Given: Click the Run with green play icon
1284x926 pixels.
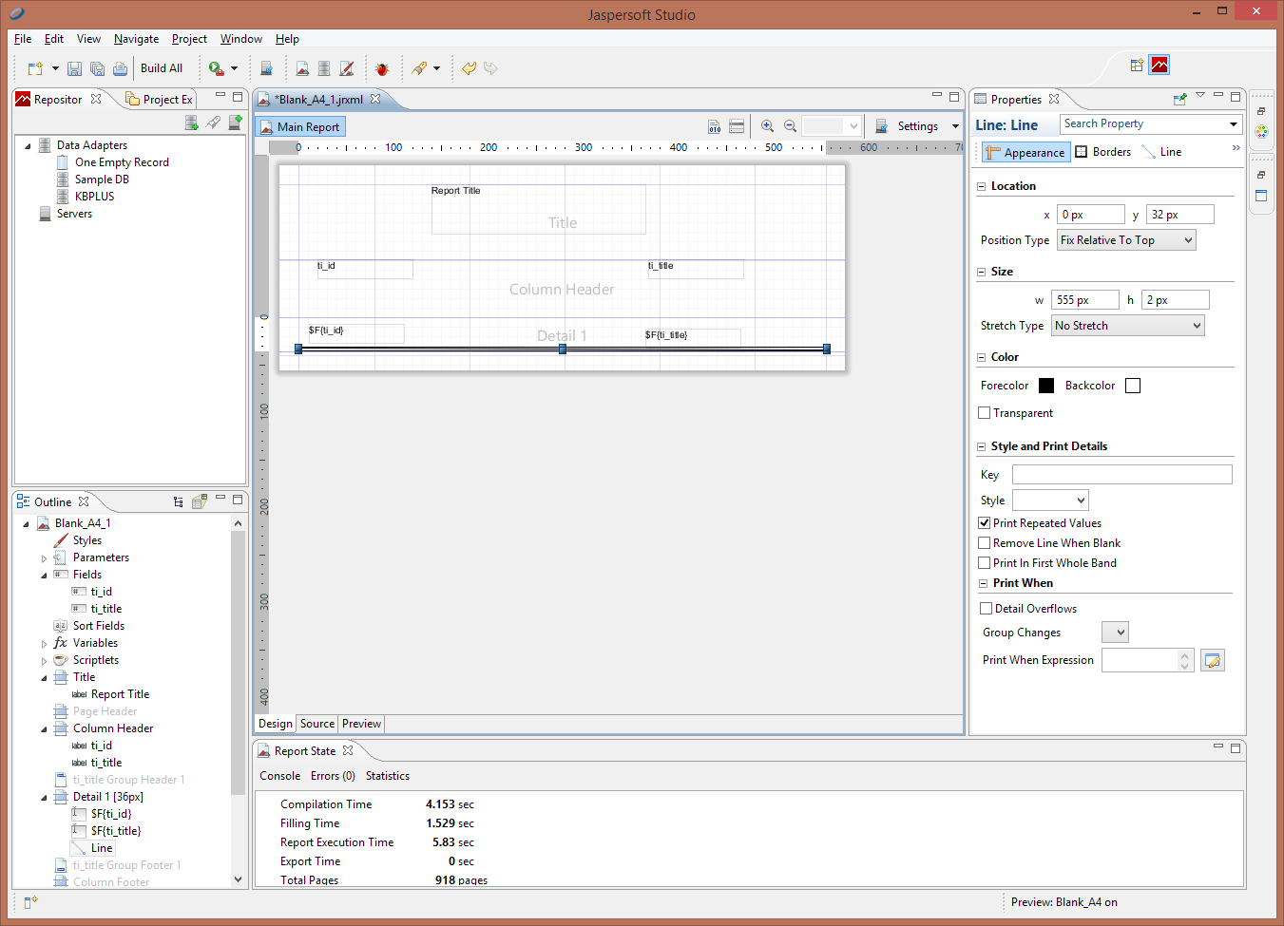Looking at the screenshot, I should tap(217, 68).
